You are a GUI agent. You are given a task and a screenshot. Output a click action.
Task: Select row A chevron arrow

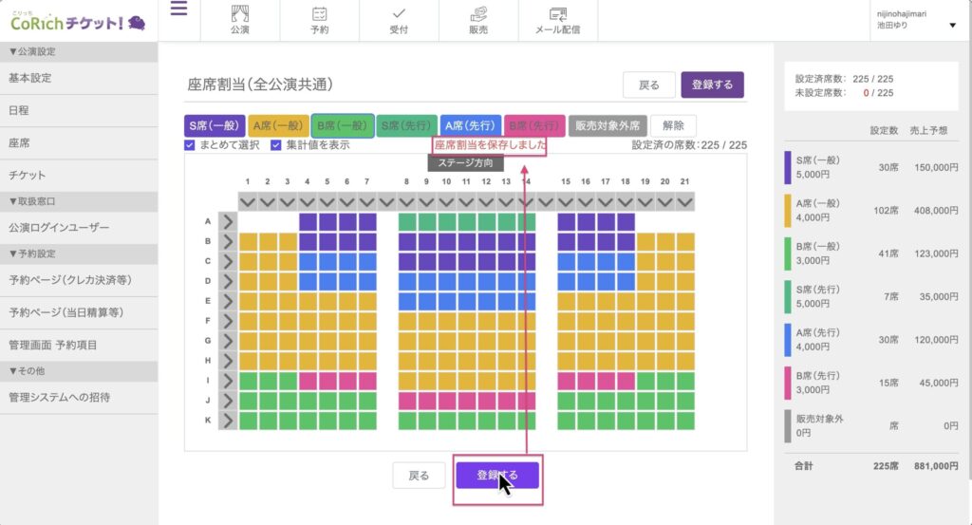click(x=228, y=221)
